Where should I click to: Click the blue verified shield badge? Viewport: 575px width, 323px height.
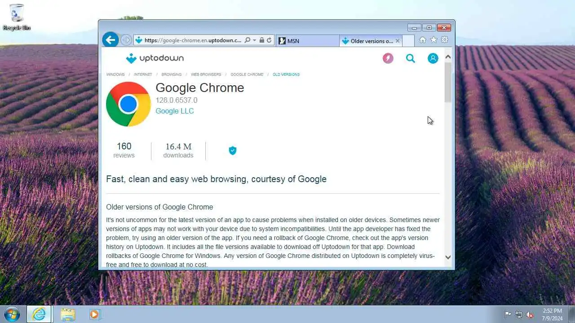pos(233,151)
